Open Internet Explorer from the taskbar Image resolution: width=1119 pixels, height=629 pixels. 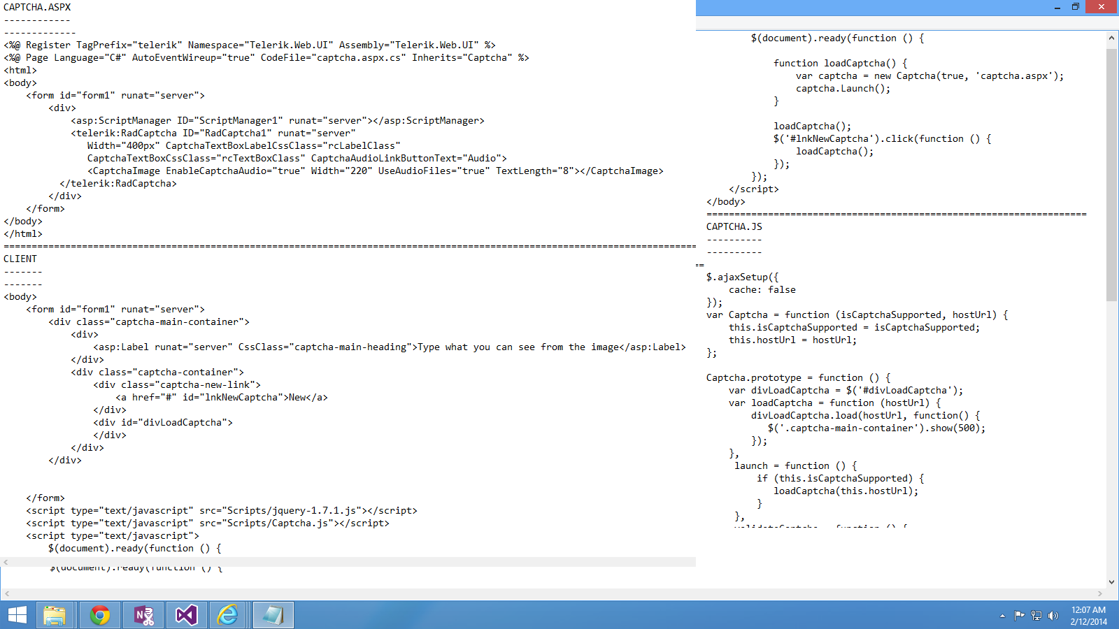coord(228,615)
